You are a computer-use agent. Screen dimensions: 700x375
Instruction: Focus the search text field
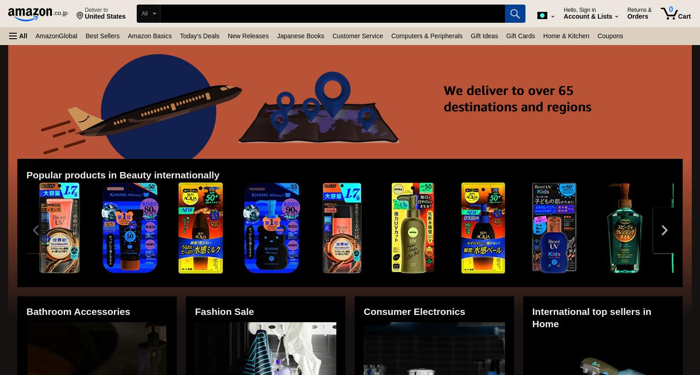pos(332,14)
